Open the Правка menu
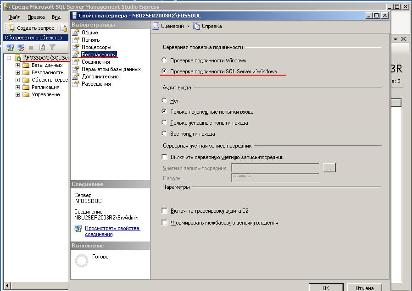 [36, 17]
